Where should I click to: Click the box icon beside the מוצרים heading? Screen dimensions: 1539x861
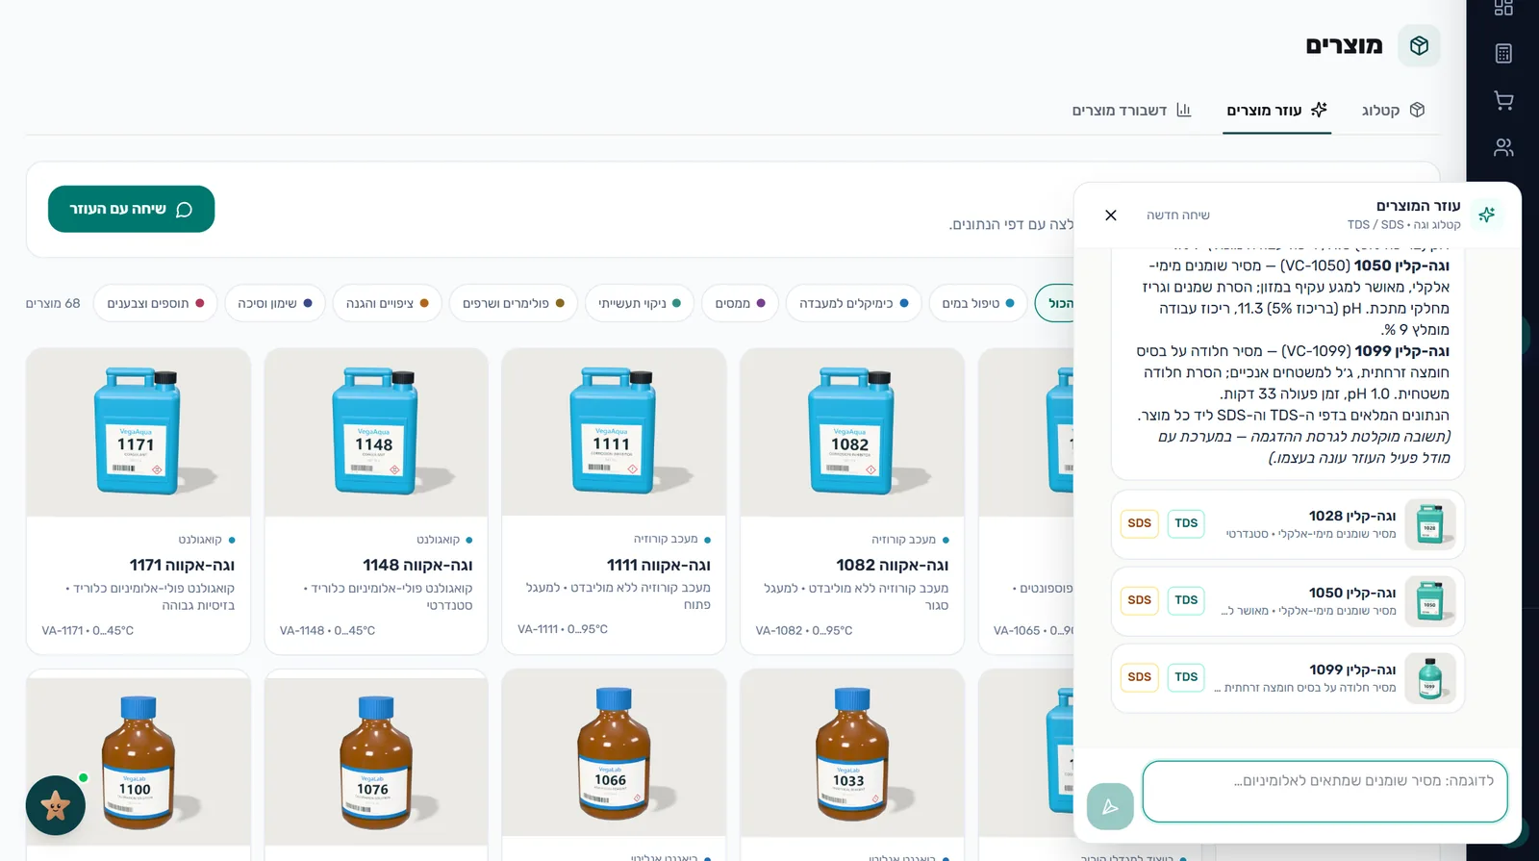[1419, 45]
